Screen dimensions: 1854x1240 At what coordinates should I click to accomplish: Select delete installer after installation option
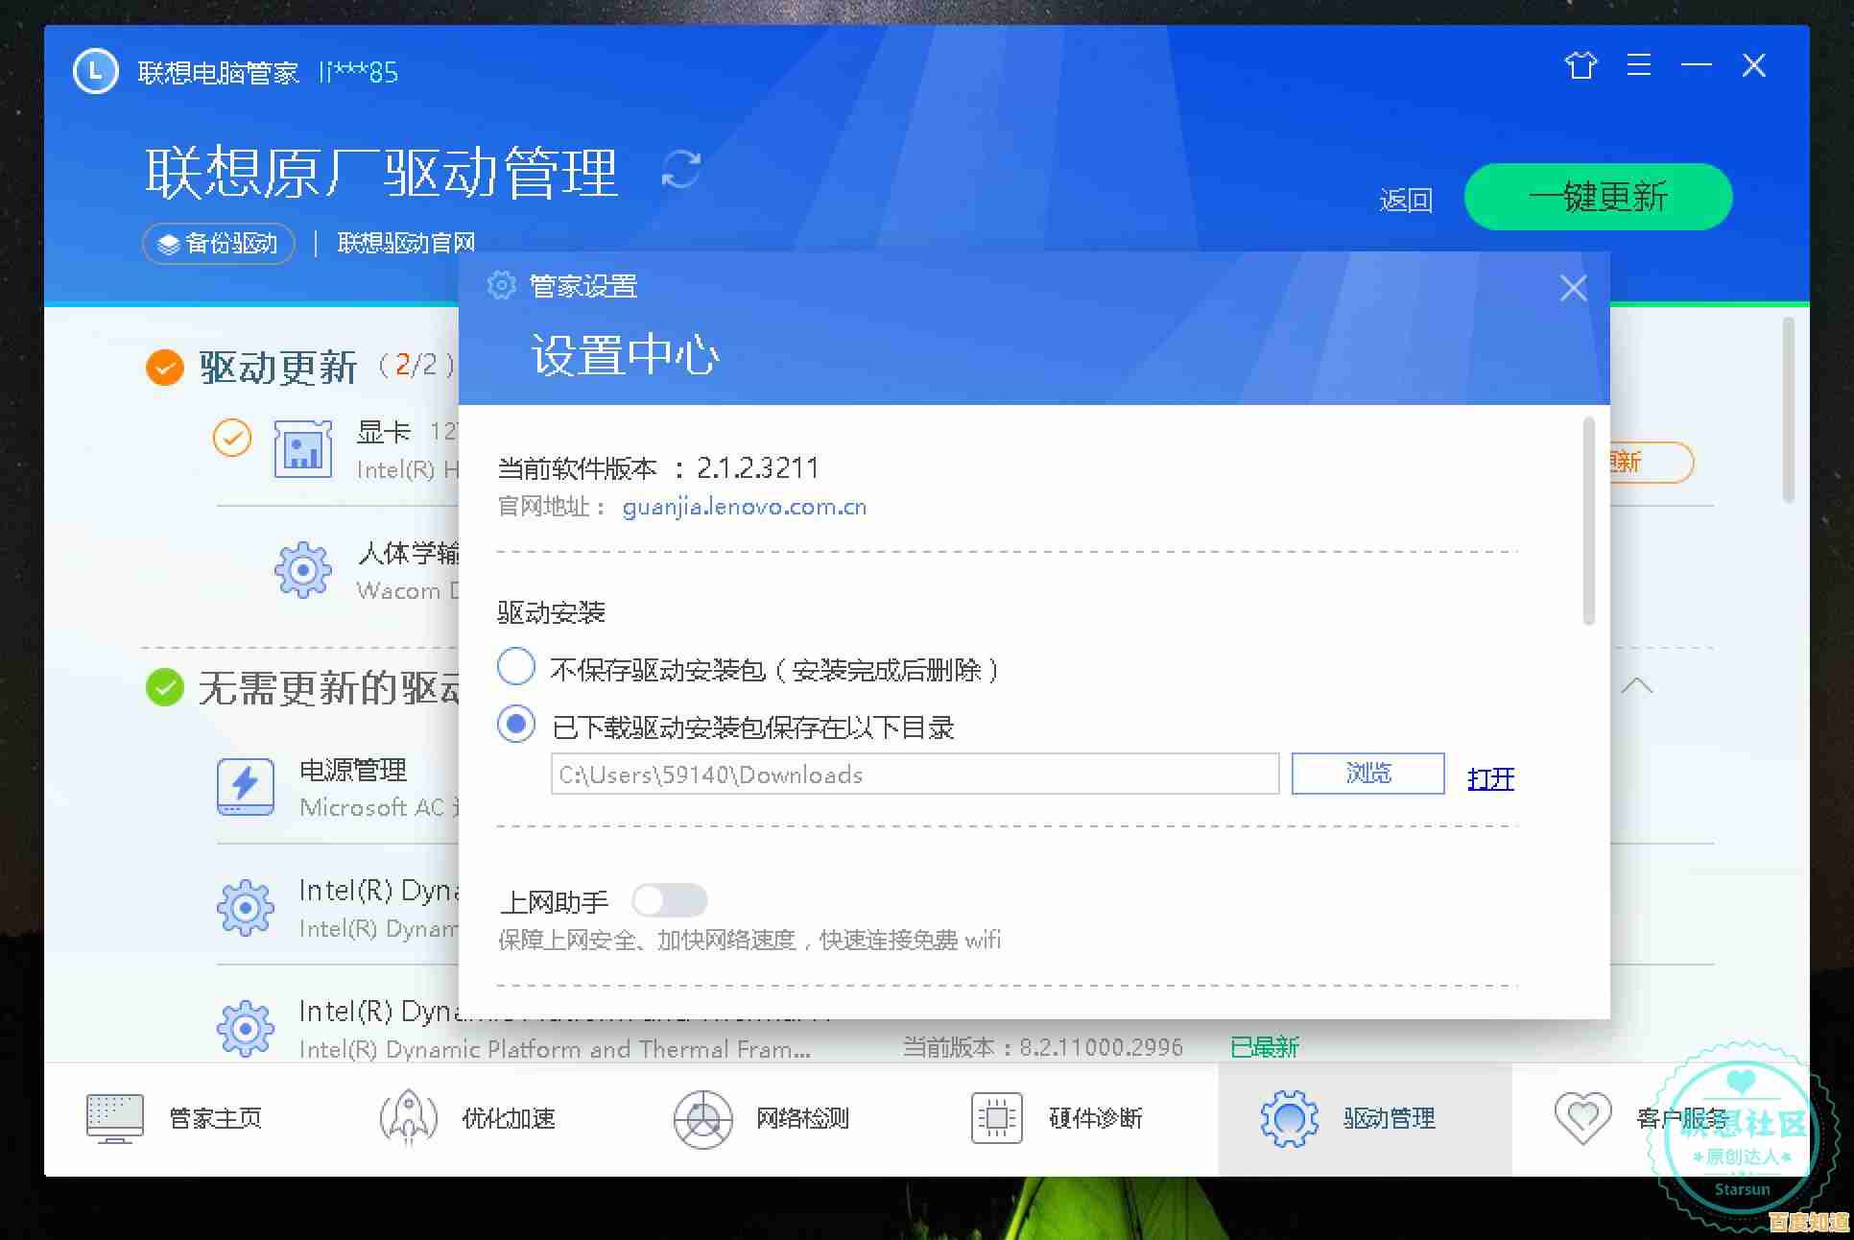pyautogui.click(x=516, y=666)
